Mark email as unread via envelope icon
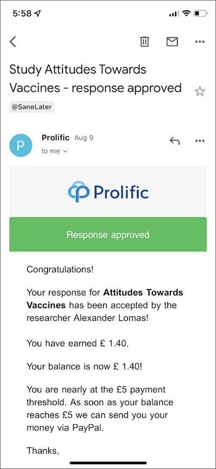The height and width of the screenshot is (469, 216). pyautogui.click(x=172, y=42)
